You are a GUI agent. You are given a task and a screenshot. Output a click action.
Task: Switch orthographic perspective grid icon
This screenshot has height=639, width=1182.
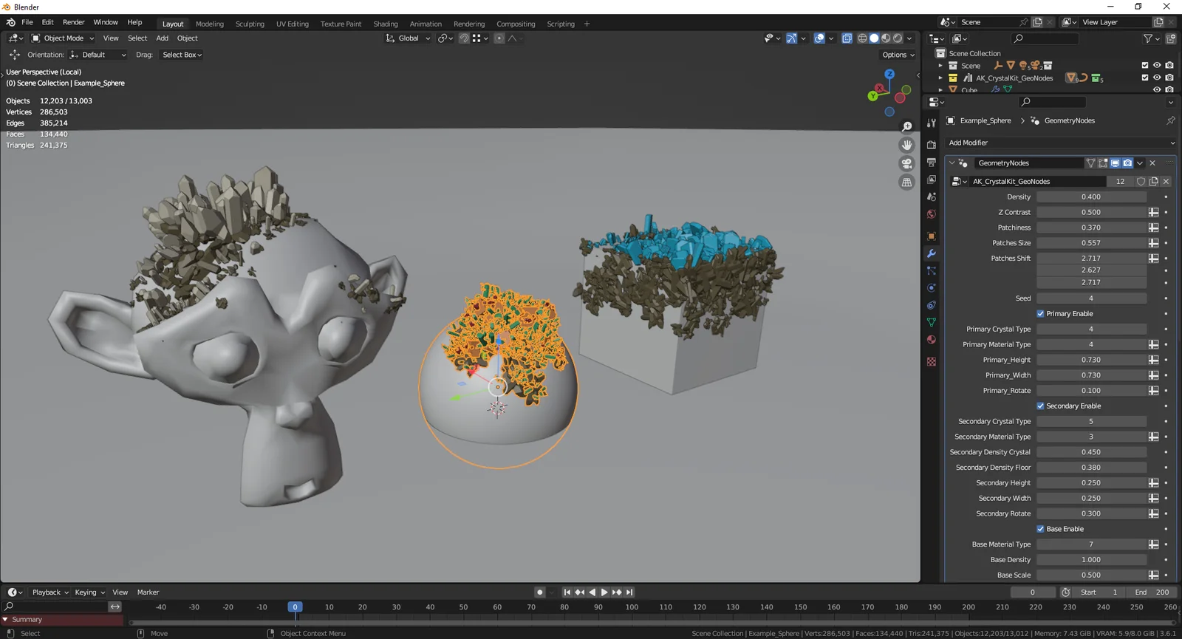(x=906, y=182)
